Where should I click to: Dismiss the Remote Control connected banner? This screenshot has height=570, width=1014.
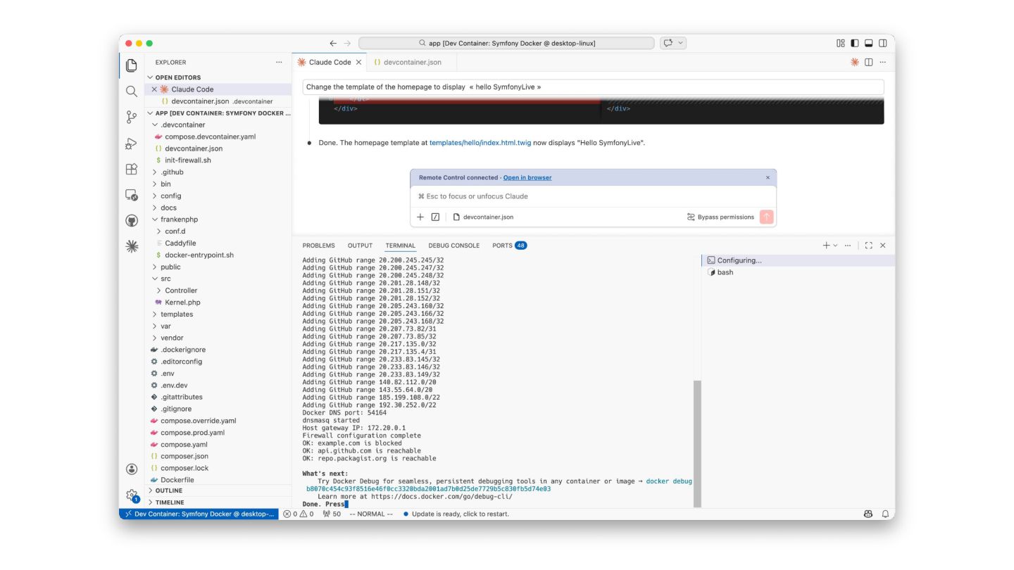coord(768,177)
